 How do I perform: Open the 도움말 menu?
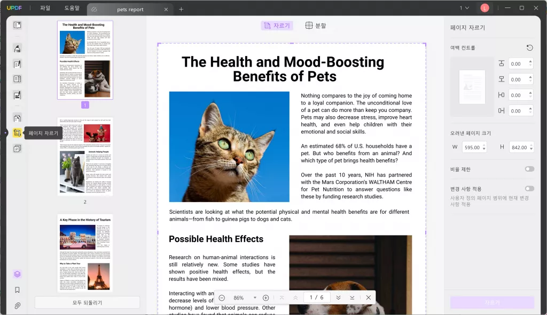[72, 8]
